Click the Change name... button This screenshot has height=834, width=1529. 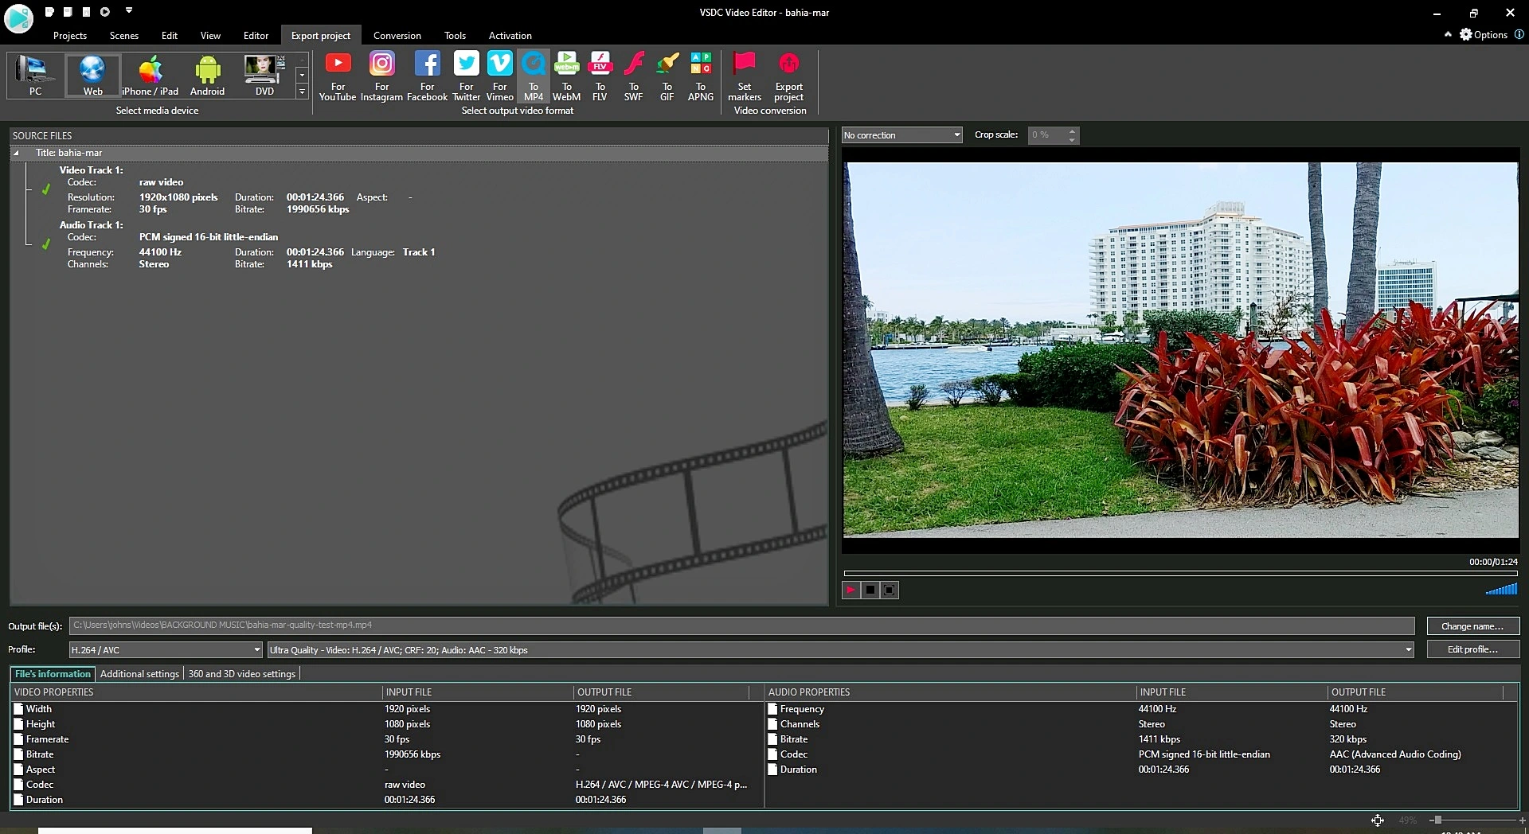[x=1472, y=626]
